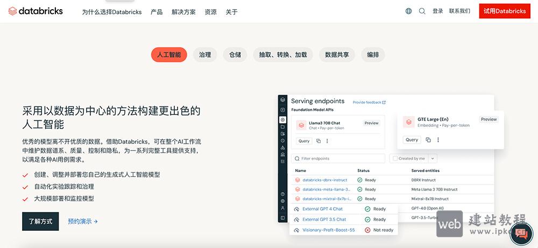Switch to the 数据共享 tab

click(337, 54)
